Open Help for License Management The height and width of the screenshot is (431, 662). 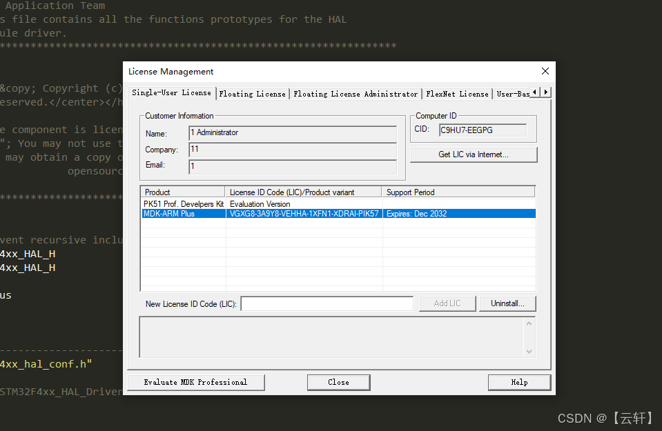click(x=519, y=383)
